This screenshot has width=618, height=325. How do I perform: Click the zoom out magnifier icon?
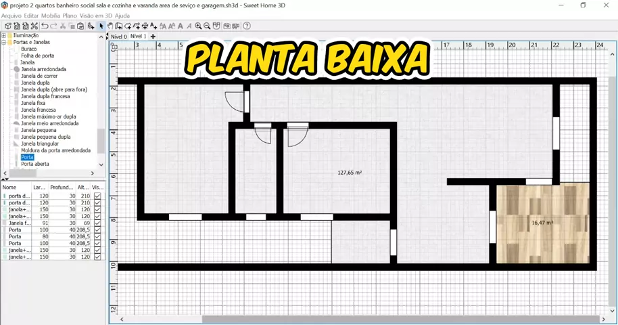(207, 26)
